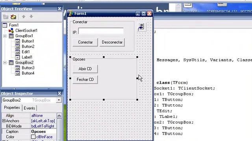This screenshot has width=252, height=141.
Task: Click the Anchors value [akLeft,akTop]
Action: 43,121
